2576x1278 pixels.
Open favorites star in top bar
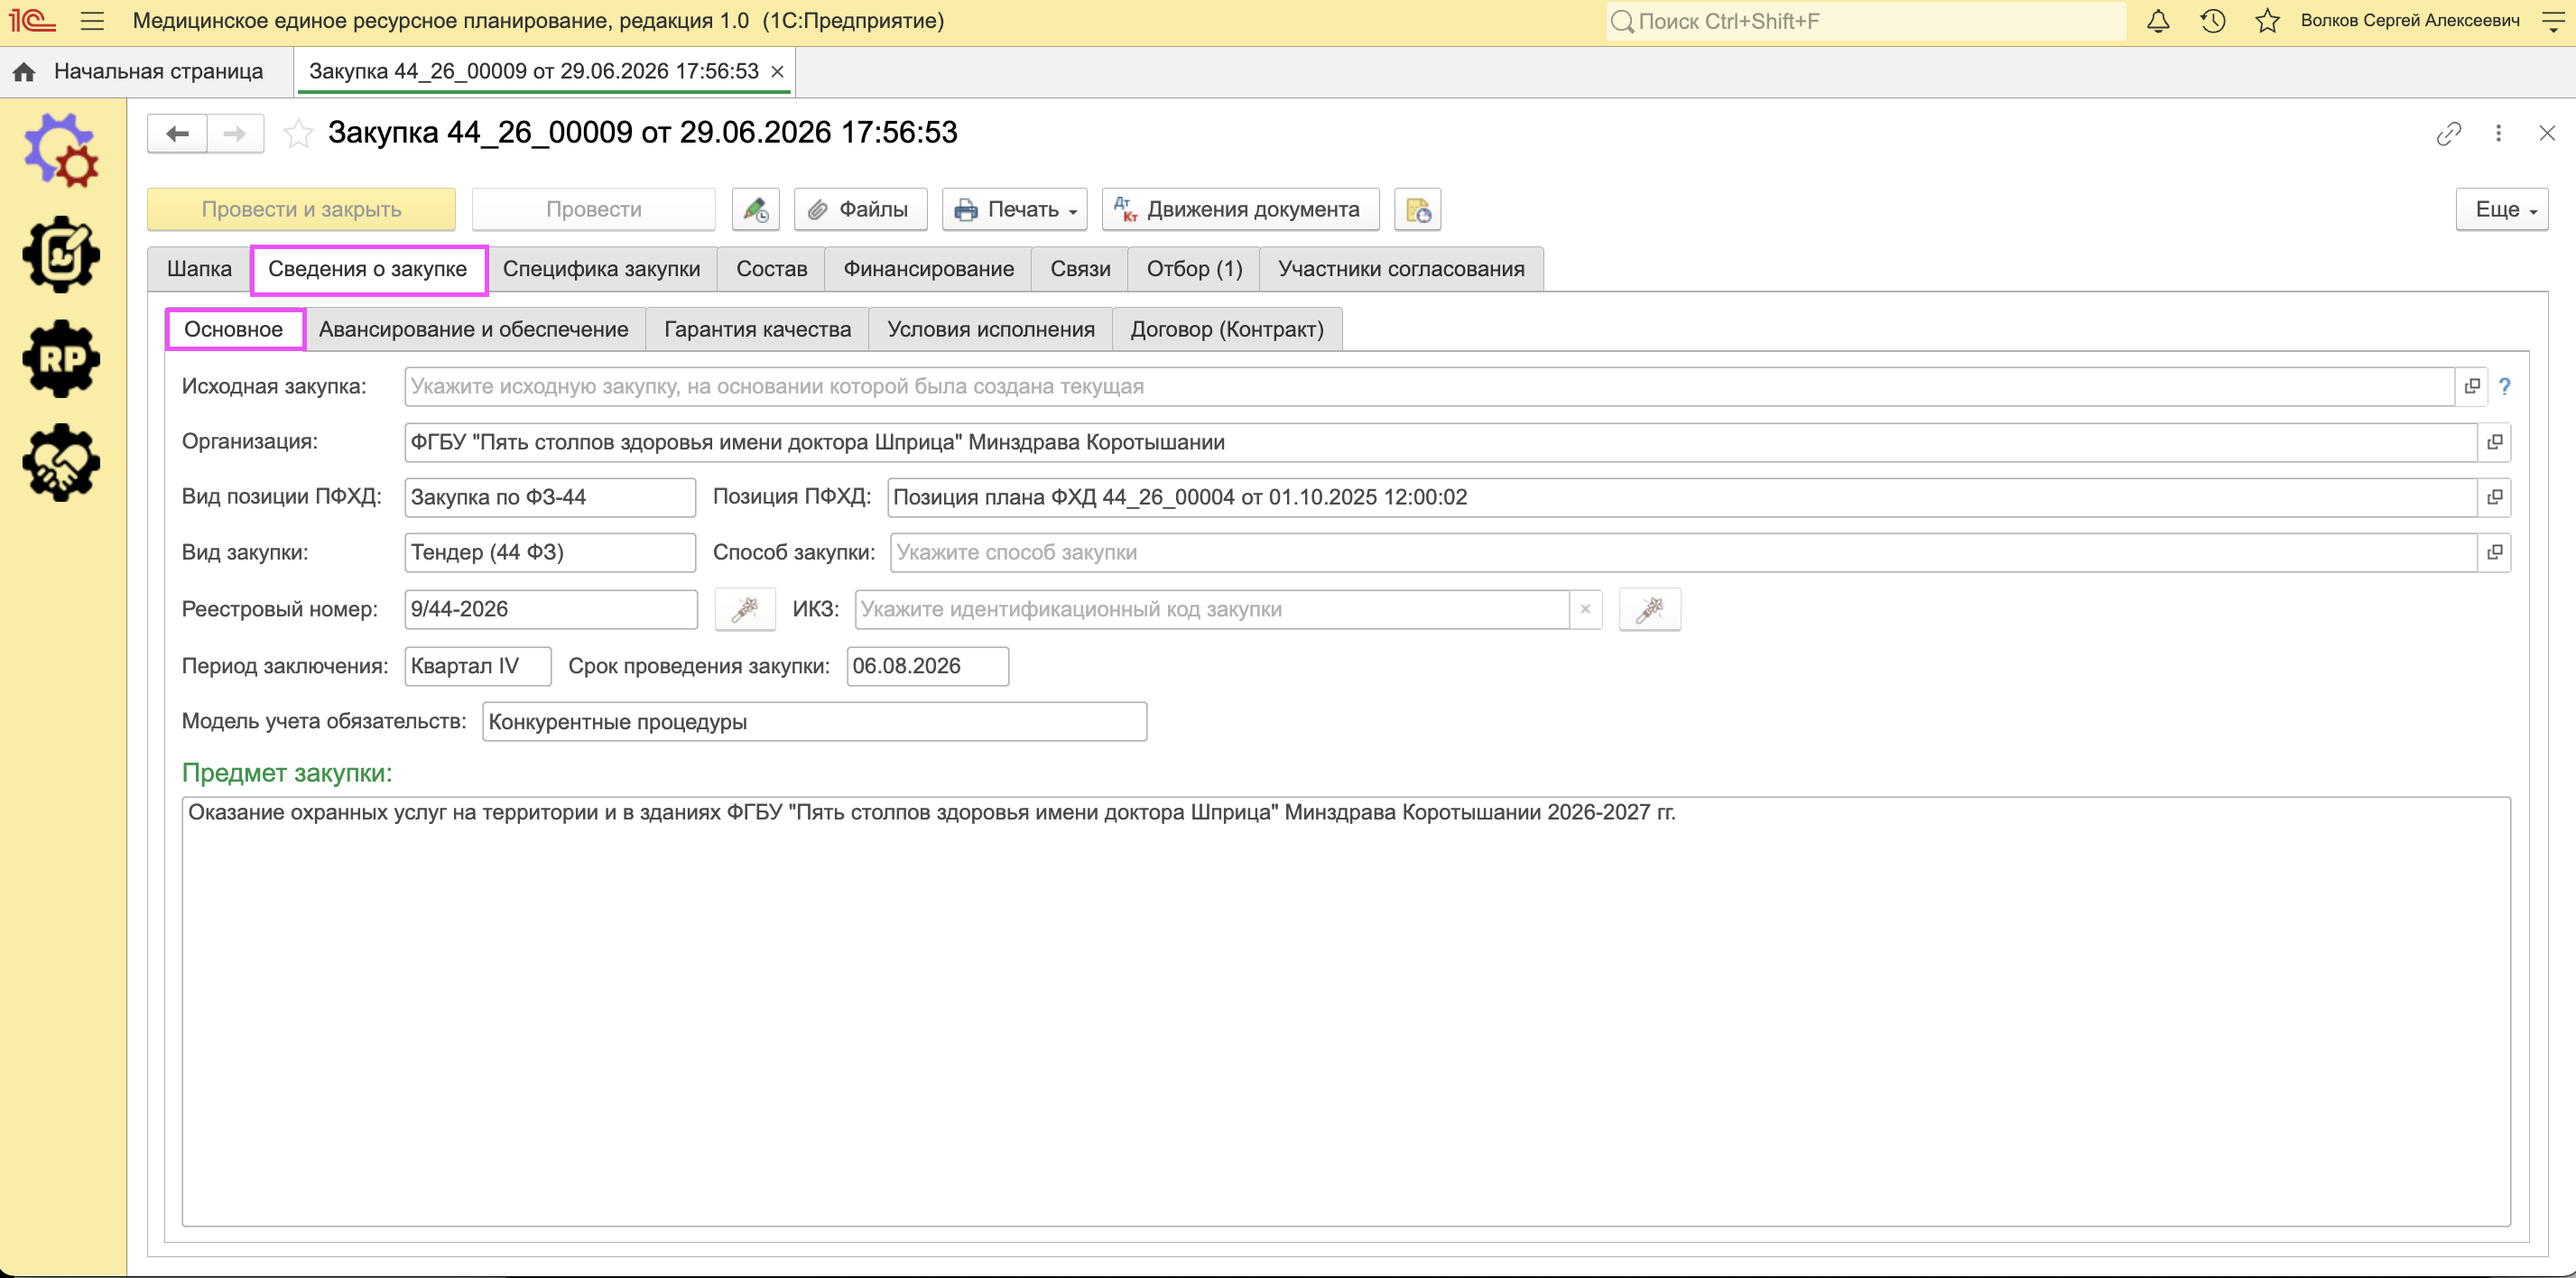click(2267, 21)
